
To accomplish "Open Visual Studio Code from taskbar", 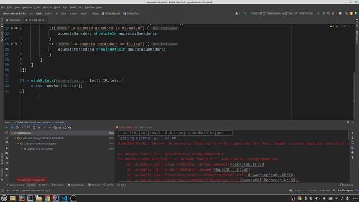I will point(65,198).
